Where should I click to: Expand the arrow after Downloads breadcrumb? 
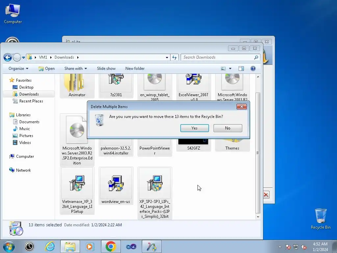tap(78, 57)
